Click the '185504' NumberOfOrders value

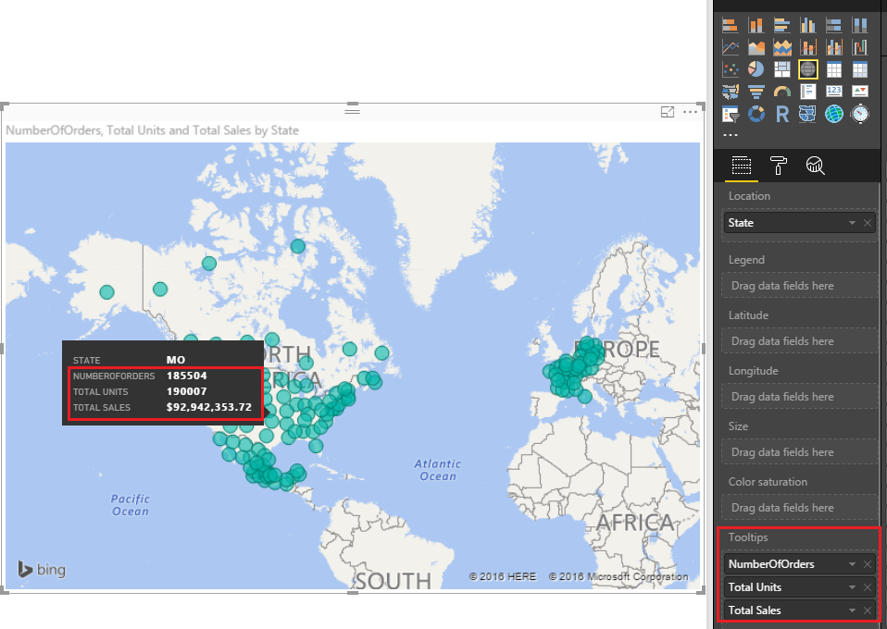click(x=187, y=376)
